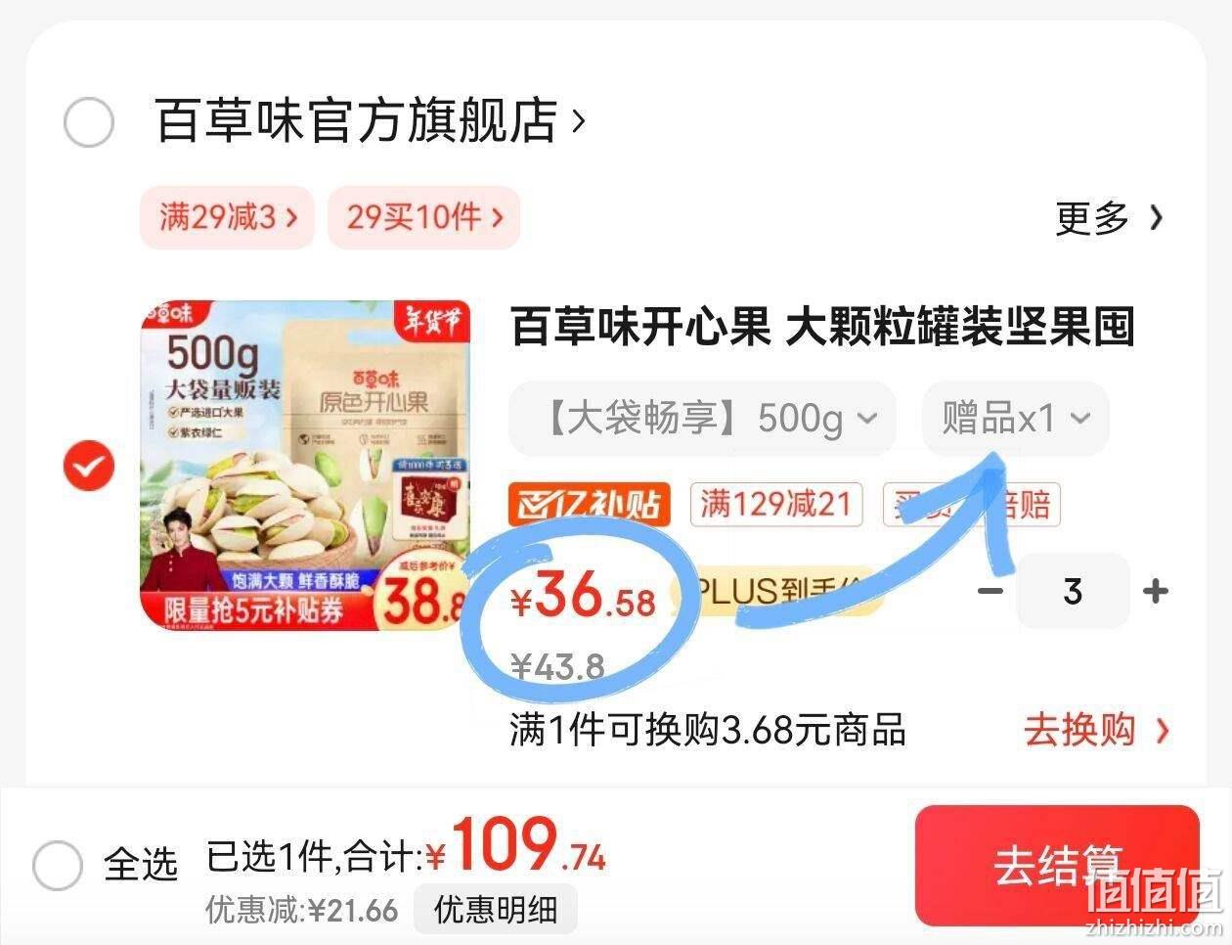This screenshot has width=1232, height=945.
Task: Expand the 赠品x1 gift dropdown
Action: tap(1016, 419)
